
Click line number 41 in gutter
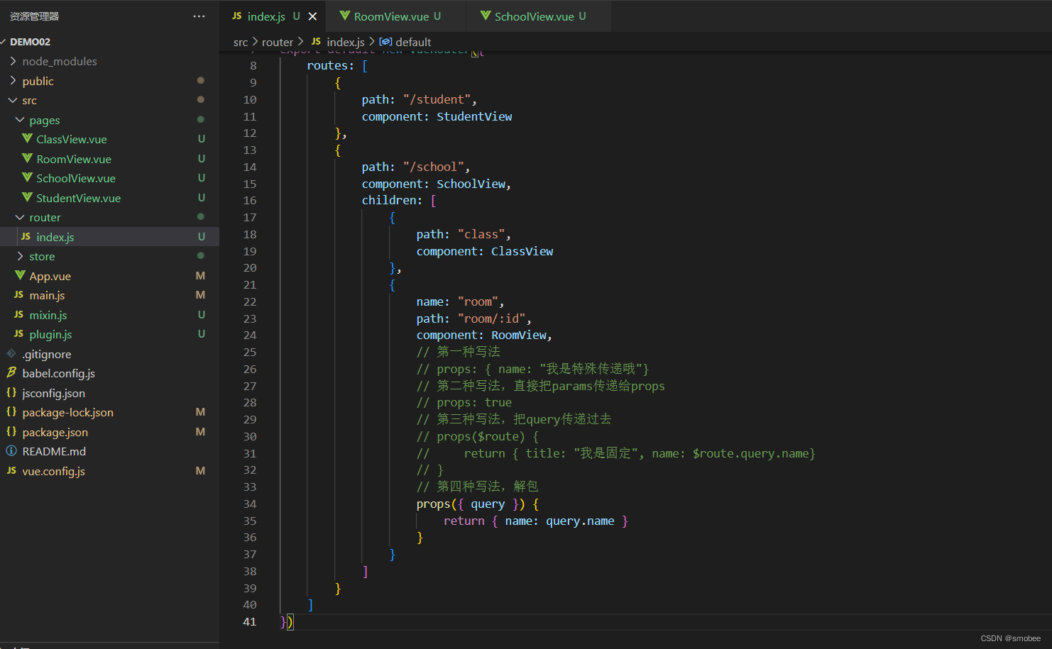point(250,622)
